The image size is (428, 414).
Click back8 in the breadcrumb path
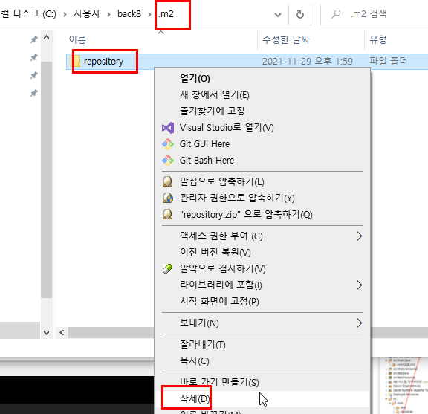click(x=129, y=13)
